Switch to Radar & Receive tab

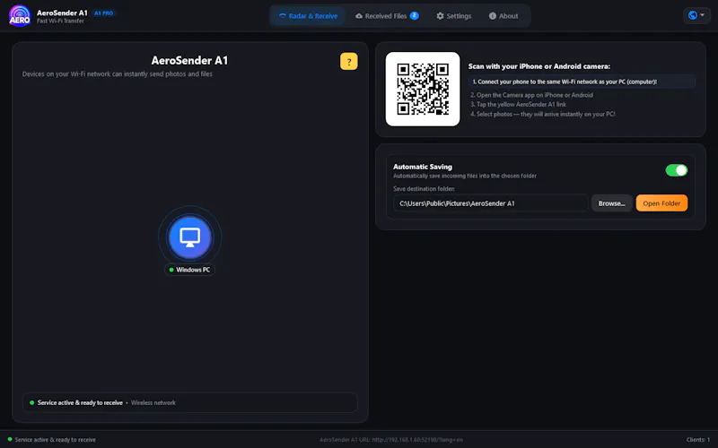pyautogui.click(x=308, y=16)
